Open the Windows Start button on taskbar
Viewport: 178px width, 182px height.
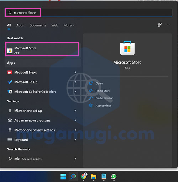63,177
